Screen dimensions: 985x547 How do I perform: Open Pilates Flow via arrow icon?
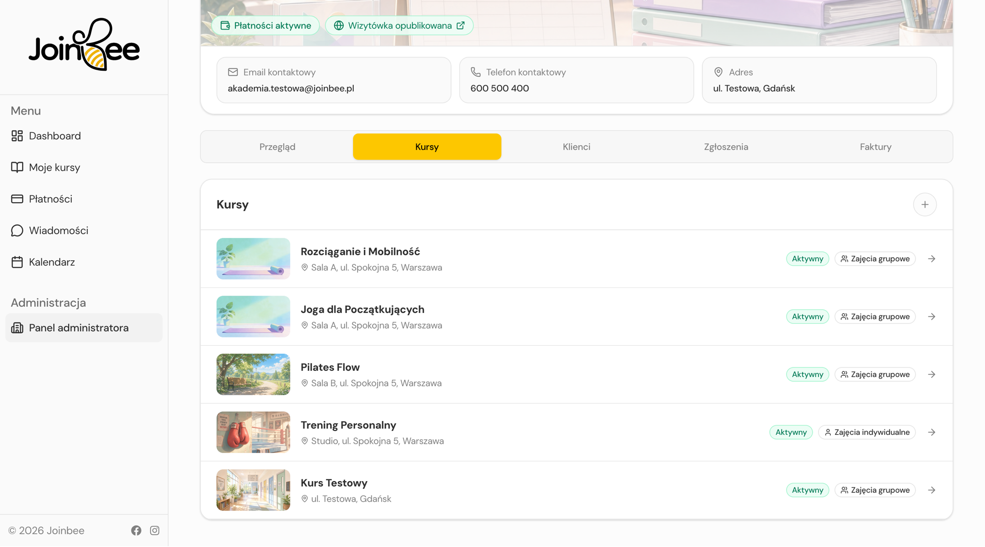(x=932, y=374)
